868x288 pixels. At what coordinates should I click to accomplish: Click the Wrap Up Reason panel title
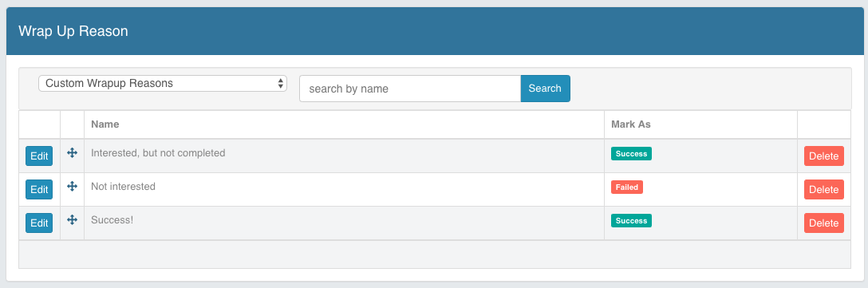tap(73, 31)
